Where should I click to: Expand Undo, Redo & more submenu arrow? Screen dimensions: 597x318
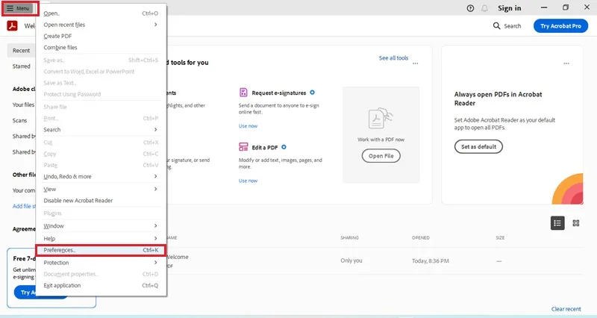155,176
